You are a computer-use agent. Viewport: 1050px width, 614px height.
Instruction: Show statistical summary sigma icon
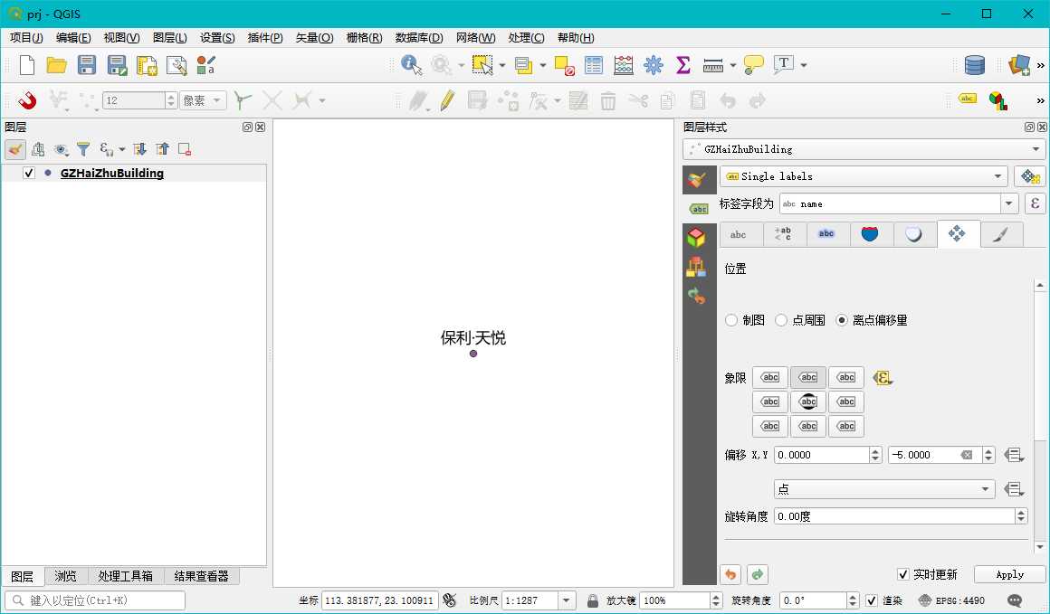[683, 65]
